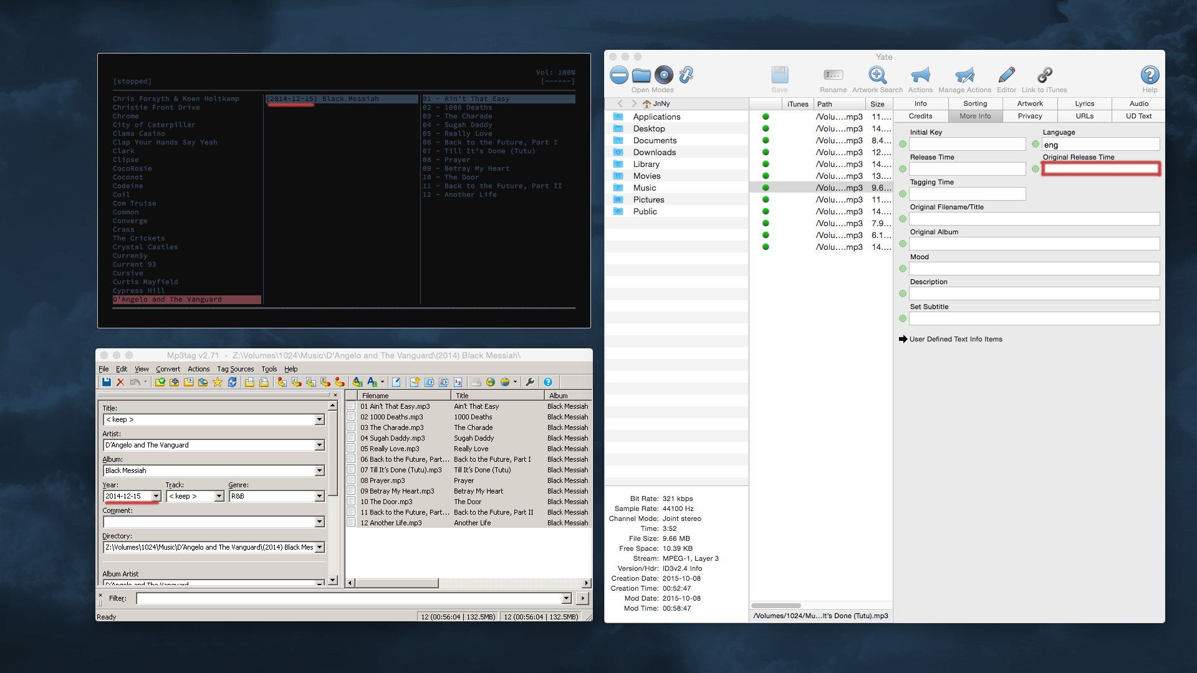Click the Manage Actions megaphone icon
1197x673 pixels.
[x=964, y=75]
